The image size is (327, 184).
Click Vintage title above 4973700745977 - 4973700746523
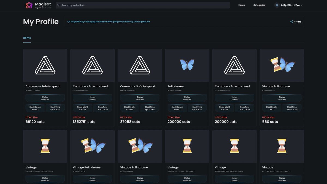point(268,167)
